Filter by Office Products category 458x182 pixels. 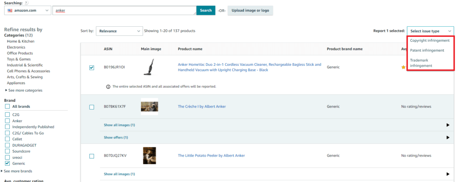pyautogui.click(x=20, y=53)
